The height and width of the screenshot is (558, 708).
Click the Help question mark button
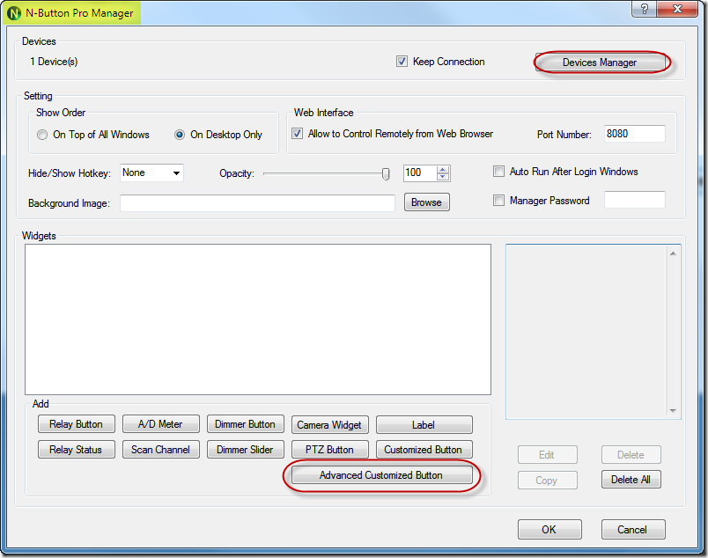pos(645,9)
